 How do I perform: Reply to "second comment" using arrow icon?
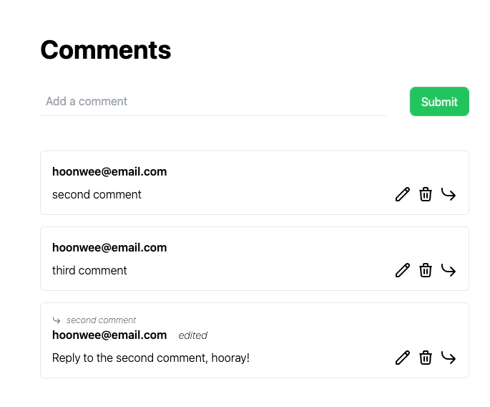[449, 194]
